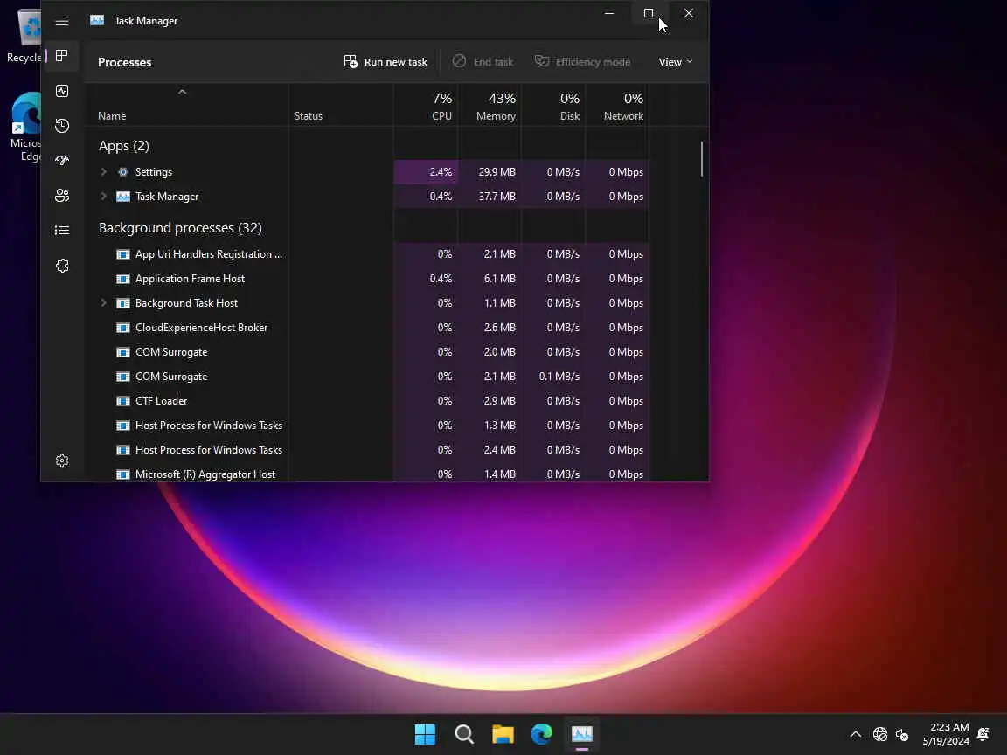Launch Microsoft Edge from taskbar

click(542, 734)
